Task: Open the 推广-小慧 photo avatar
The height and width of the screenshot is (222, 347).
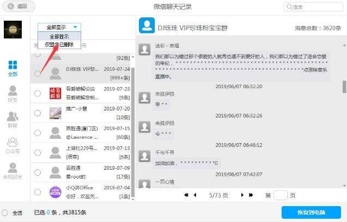Action: pos(56,113)
